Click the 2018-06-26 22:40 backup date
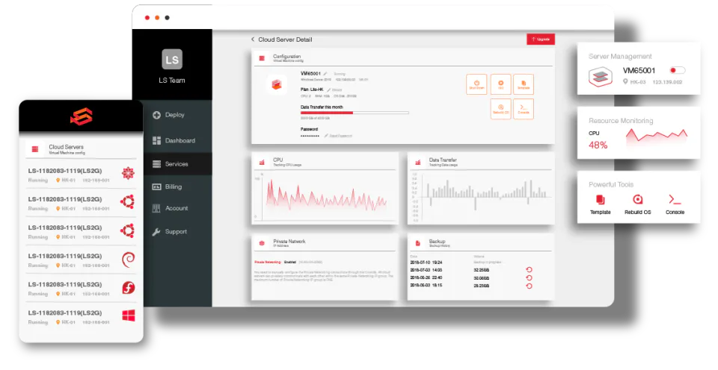The height and width of the screenshot is (370, 718). pyautogui.click(x=426, y=277)
